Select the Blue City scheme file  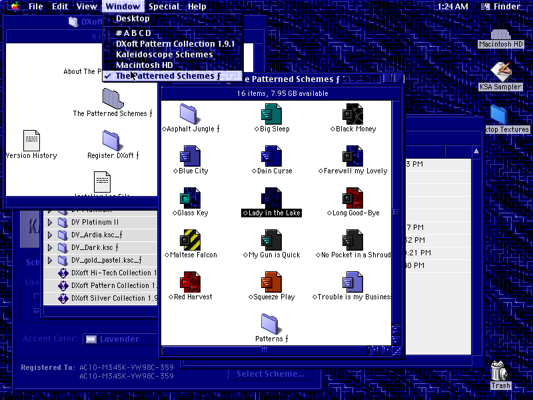(190, 156)
